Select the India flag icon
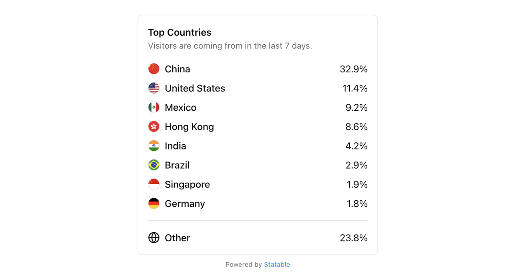 pyautogui.click(x=154, y=145)
